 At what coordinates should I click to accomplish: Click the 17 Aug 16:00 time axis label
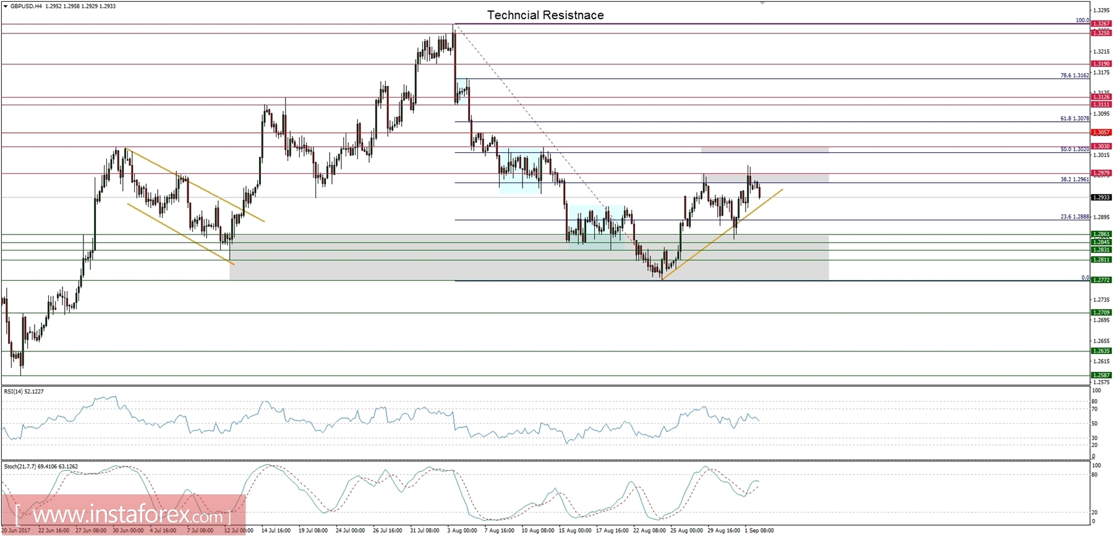(612, 531)
